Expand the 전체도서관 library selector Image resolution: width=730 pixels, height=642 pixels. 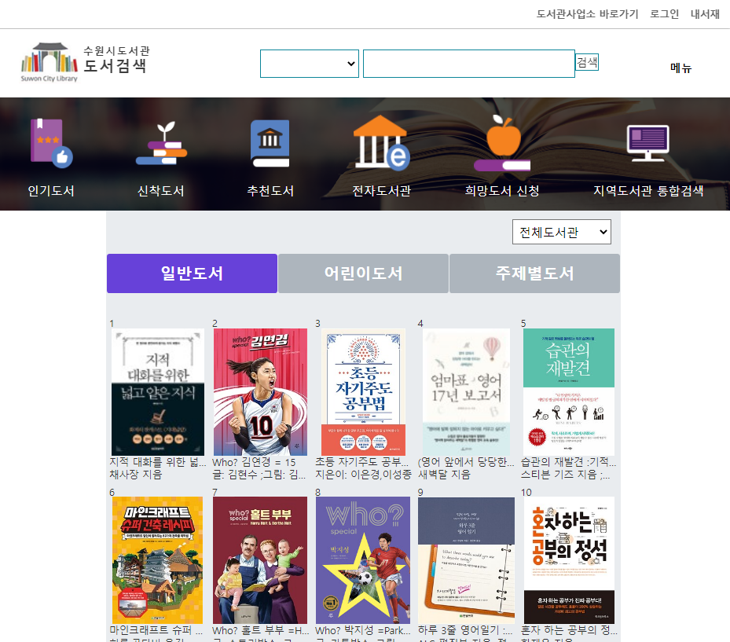[562, 232]
